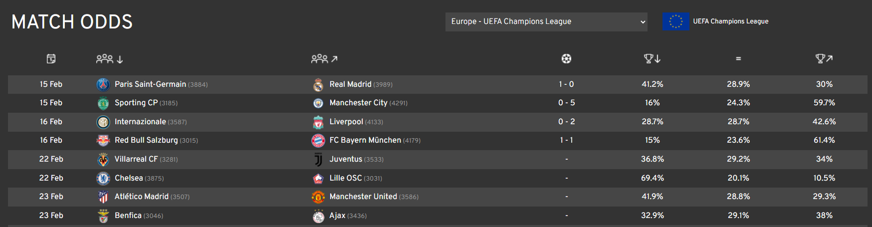
Task: Click the UEFA Champions League label text
Action: point(730,21)
